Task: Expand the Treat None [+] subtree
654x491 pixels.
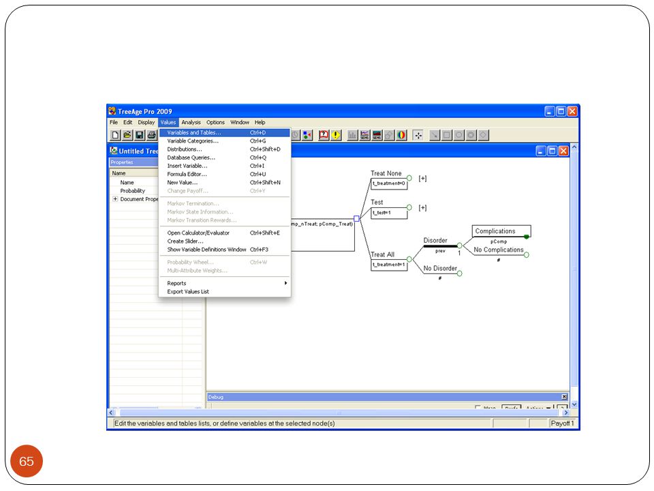Action: point(422,178)
